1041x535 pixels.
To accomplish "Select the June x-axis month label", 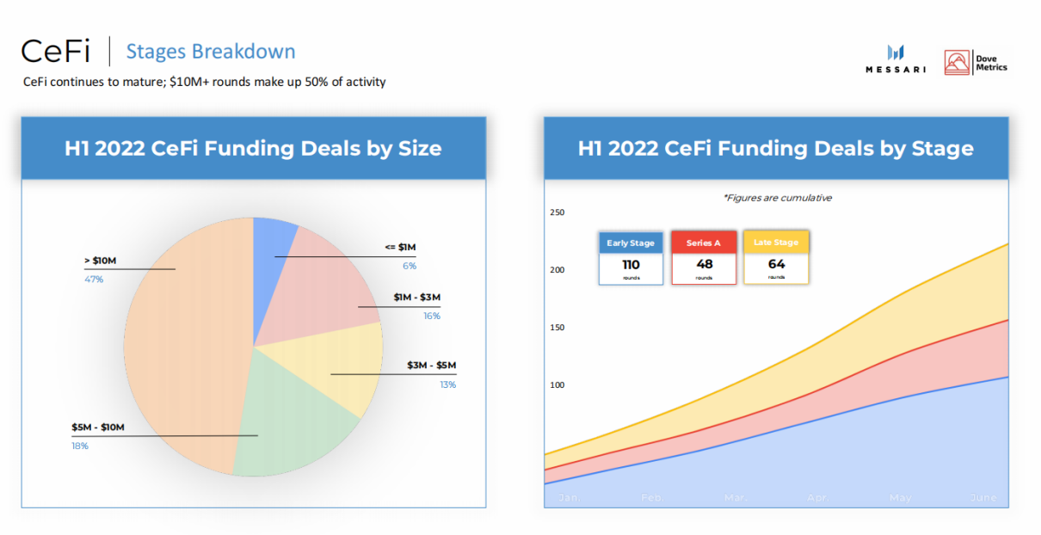I will 982,498.
